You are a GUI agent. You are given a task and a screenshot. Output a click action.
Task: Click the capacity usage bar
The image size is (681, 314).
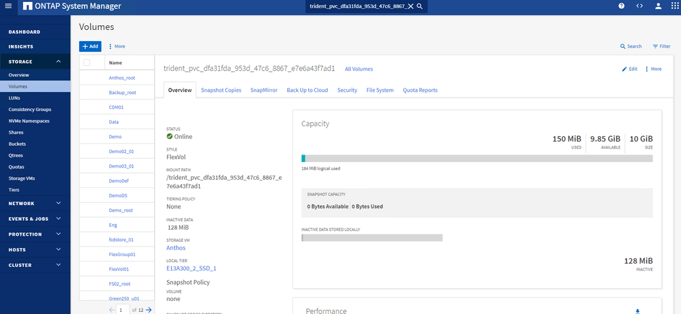(x=476, y=159)
